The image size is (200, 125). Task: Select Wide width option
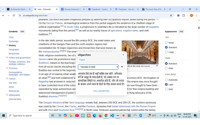(166, 68)
